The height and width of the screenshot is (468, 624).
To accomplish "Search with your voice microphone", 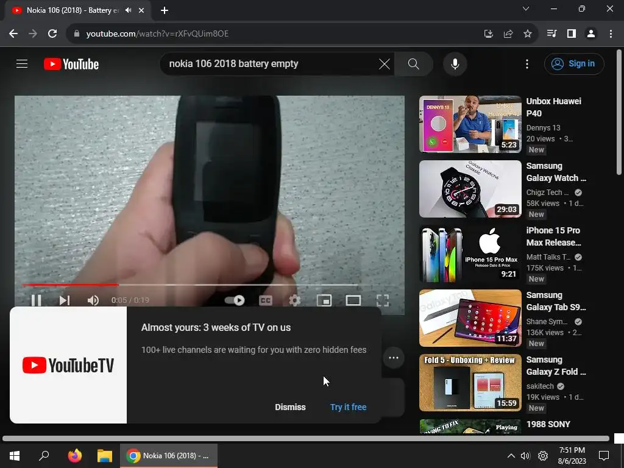I will coord(455,63).
